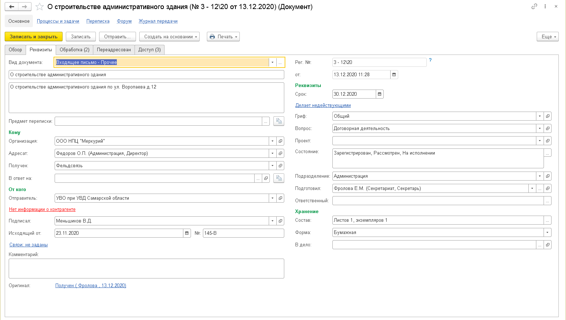Open the Подготовил record with the open icon
Viewport: 566px width, 320px height.
(x=548, y=189)
